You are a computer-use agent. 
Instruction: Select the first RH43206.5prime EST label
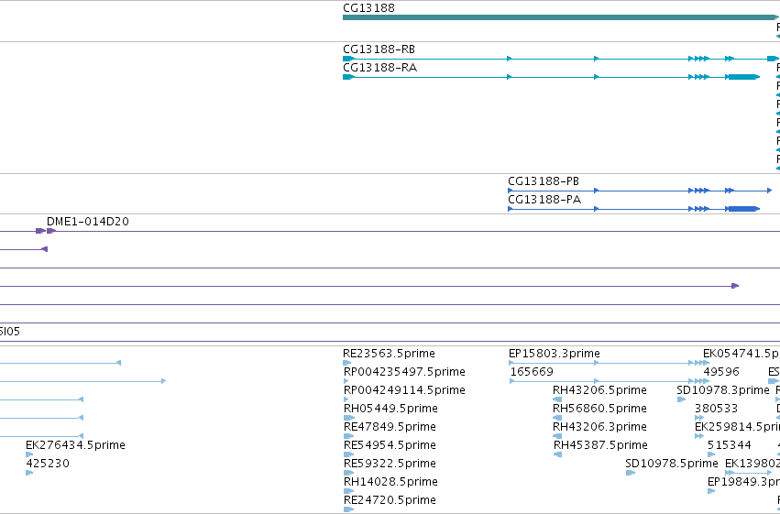[x=599, y=390]
